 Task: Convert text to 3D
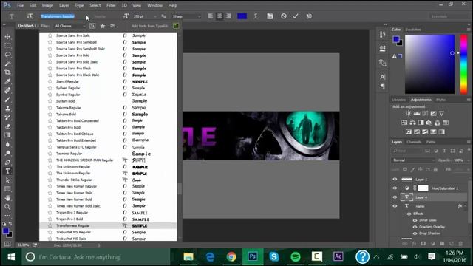click(309, 16)
